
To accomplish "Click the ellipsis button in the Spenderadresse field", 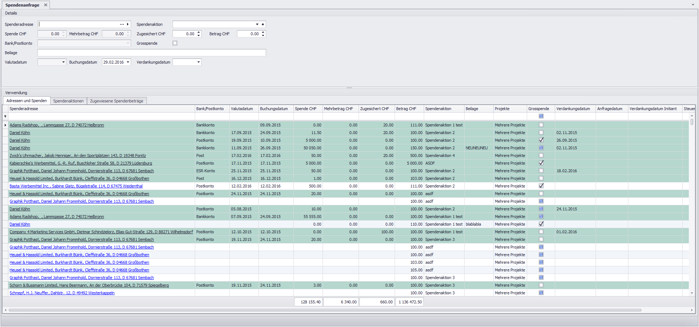I will click(122, 24).
